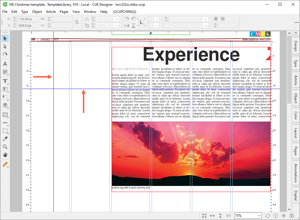Choose the Zoom magnifier tool
This screenshot has height=220, width=300.
[x=5, y=147]
